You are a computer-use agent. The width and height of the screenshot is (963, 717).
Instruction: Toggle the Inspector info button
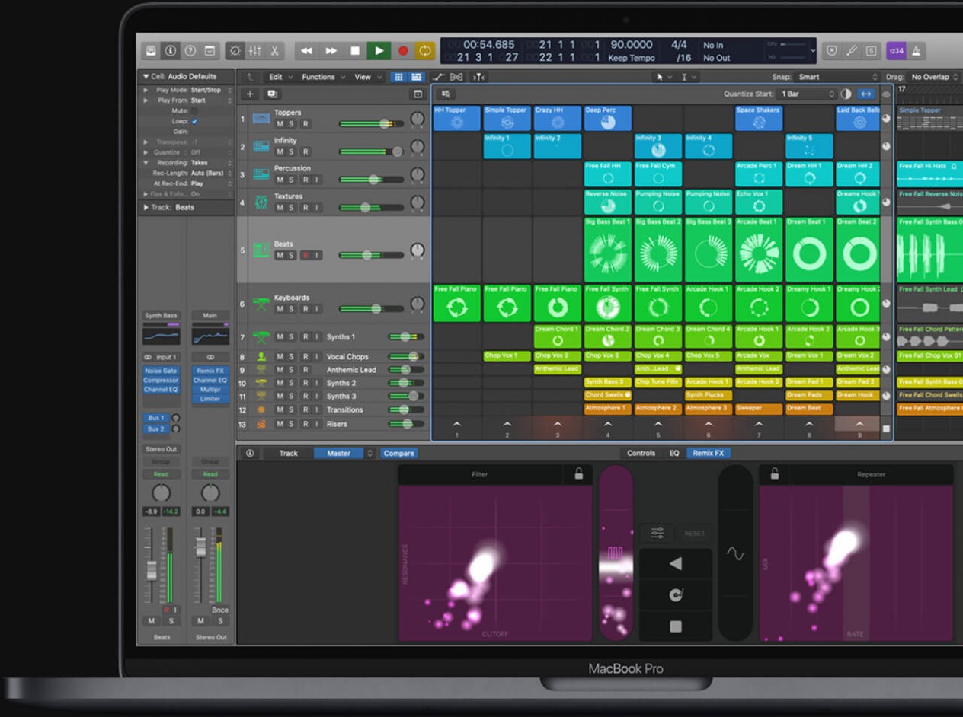(x=171, y=51)
